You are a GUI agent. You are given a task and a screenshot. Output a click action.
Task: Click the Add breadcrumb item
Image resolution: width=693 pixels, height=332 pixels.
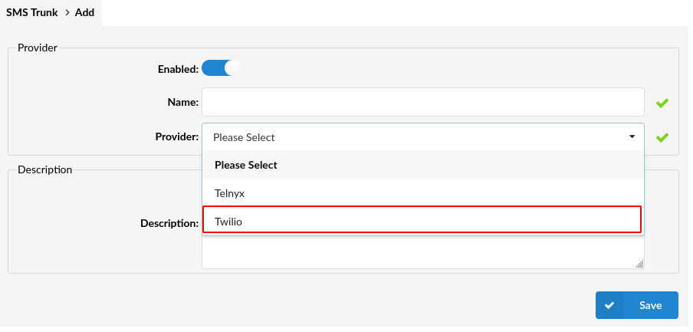84,12
